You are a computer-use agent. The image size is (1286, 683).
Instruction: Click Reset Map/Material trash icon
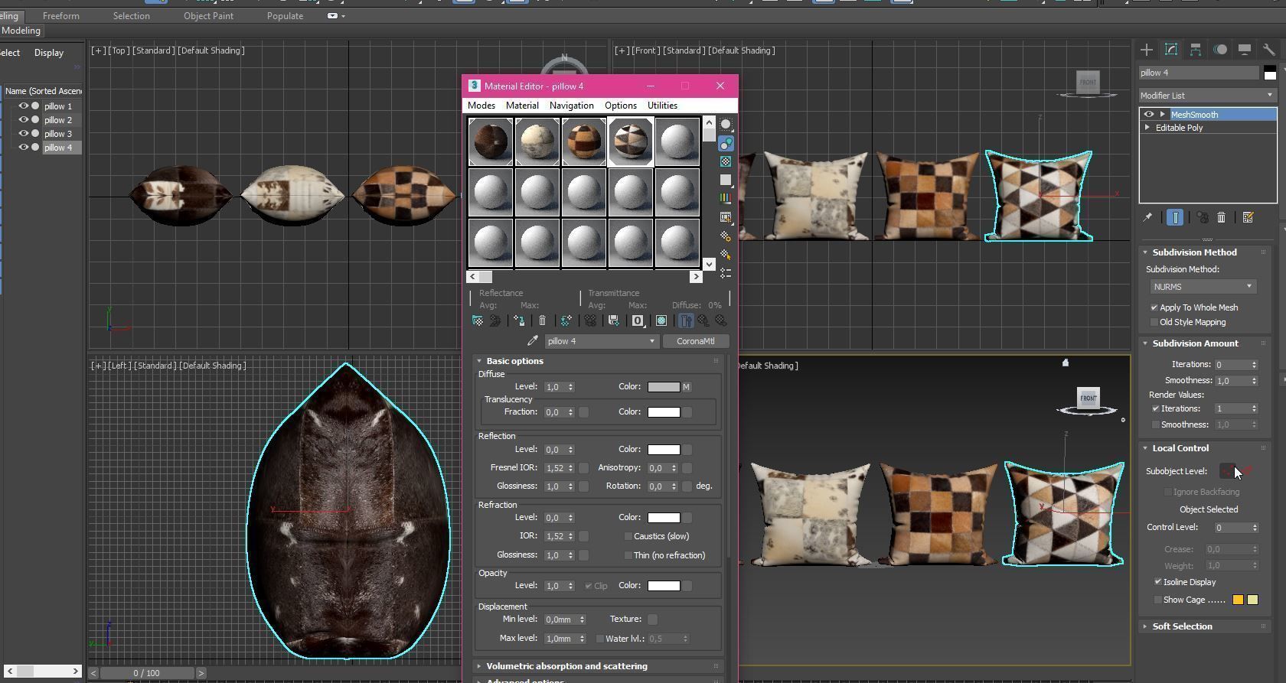[543, 321]
